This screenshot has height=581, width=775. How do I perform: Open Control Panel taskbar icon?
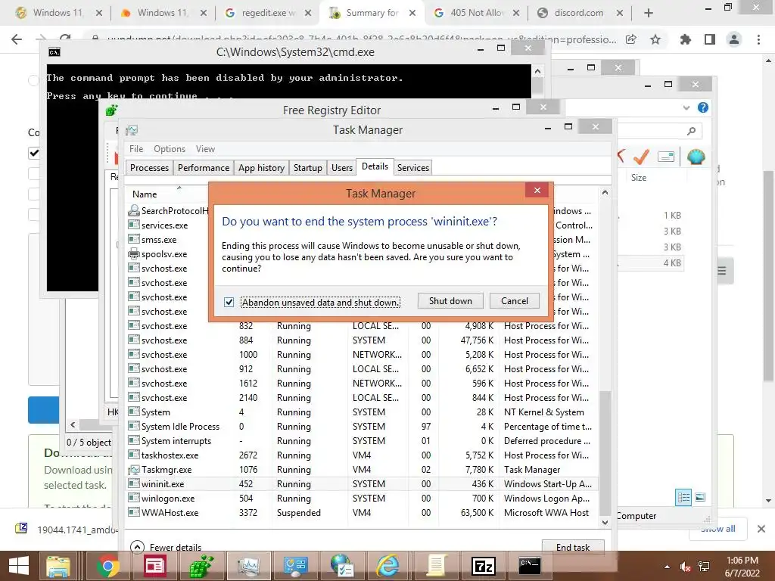pyautogui.click(x=296, y=566)
